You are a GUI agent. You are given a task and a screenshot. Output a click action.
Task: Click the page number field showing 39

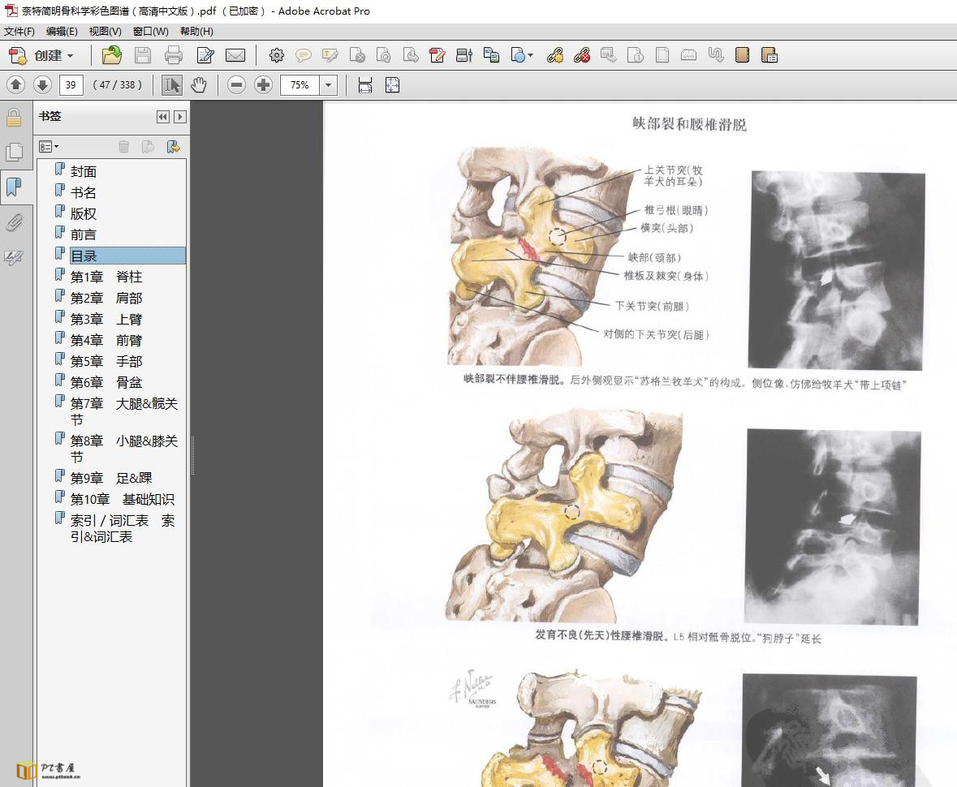(71, 85)
